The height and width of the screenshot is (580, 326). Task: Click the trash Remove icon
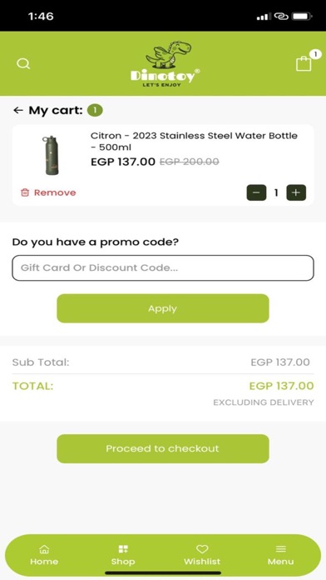25,192
